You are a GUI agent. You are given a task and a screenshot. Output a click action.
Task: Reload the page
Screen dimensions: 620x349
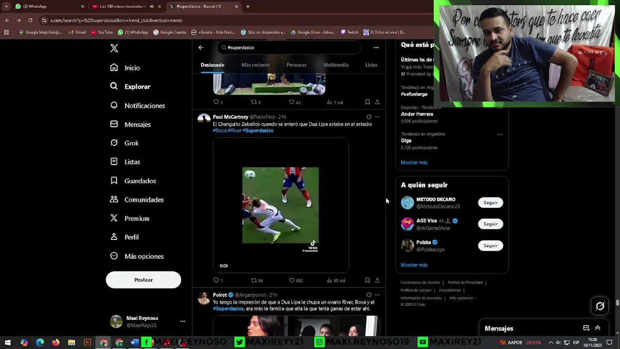coord(30,20)
